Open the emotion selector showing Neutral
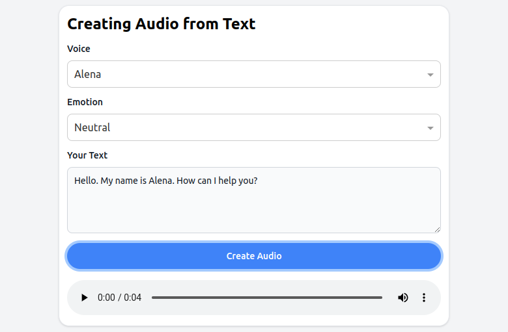Image resolution: width=508 pixels, height=332 pixels. click(247, 127)
